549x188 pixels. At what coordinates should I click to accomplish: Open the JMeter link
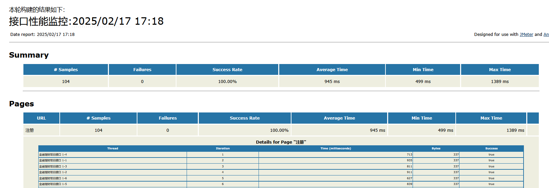526,35
